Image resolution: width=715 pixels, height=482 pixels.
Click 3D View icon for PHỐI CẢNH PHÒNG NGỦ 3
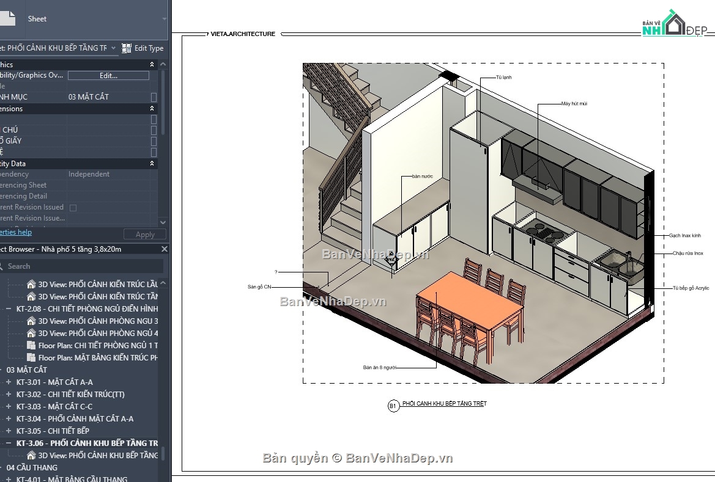click(x=31, y=321)
